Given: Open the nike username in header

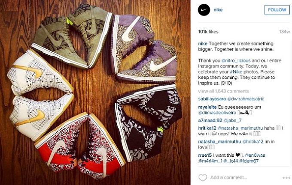Looking at the screenshot, I should (x=218, y=10).
